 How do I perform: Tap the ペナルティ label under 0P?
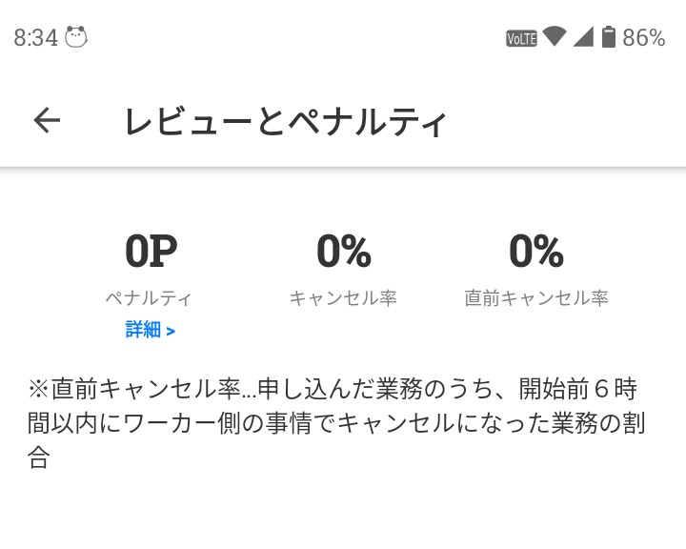click(x=149, y=298)
